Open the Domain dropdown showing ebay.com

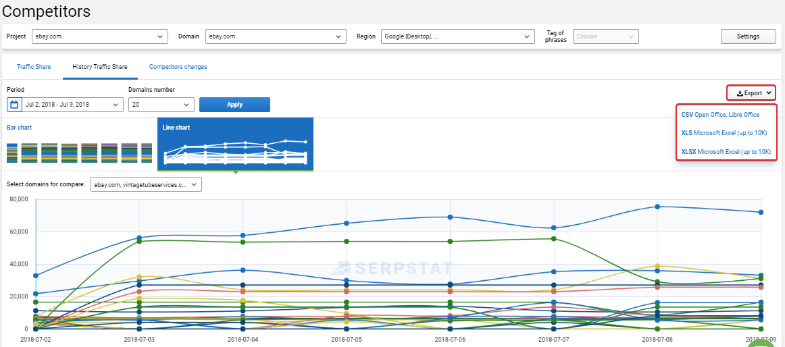coord(276,36)
